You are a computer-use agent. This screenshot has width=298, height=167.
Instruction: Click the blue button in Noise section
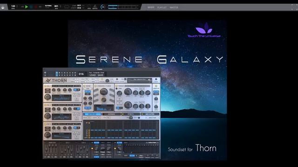[88, 92]
